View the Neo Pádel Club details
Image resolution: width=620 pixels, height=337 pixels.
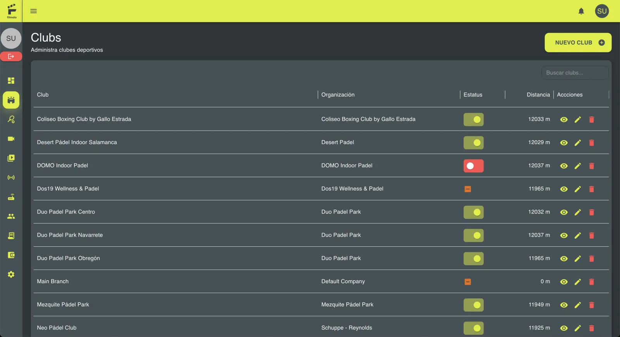[x=564, y=328]
